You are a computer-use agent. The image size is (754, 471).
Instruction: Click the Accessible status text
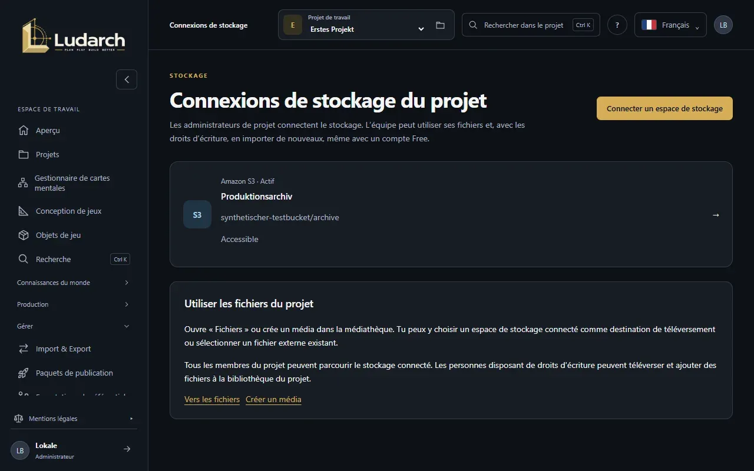click(240, 239)
